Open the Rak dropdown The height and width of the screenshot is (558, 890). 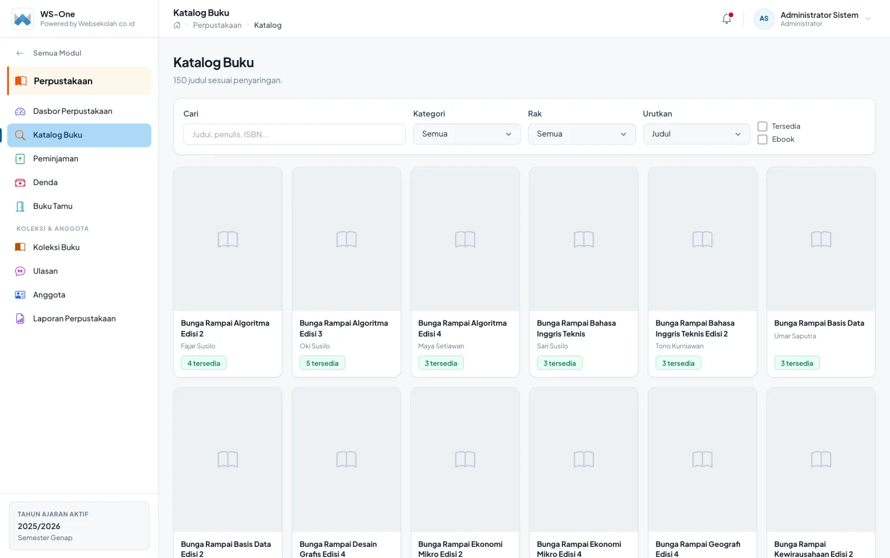coord(582,134)
